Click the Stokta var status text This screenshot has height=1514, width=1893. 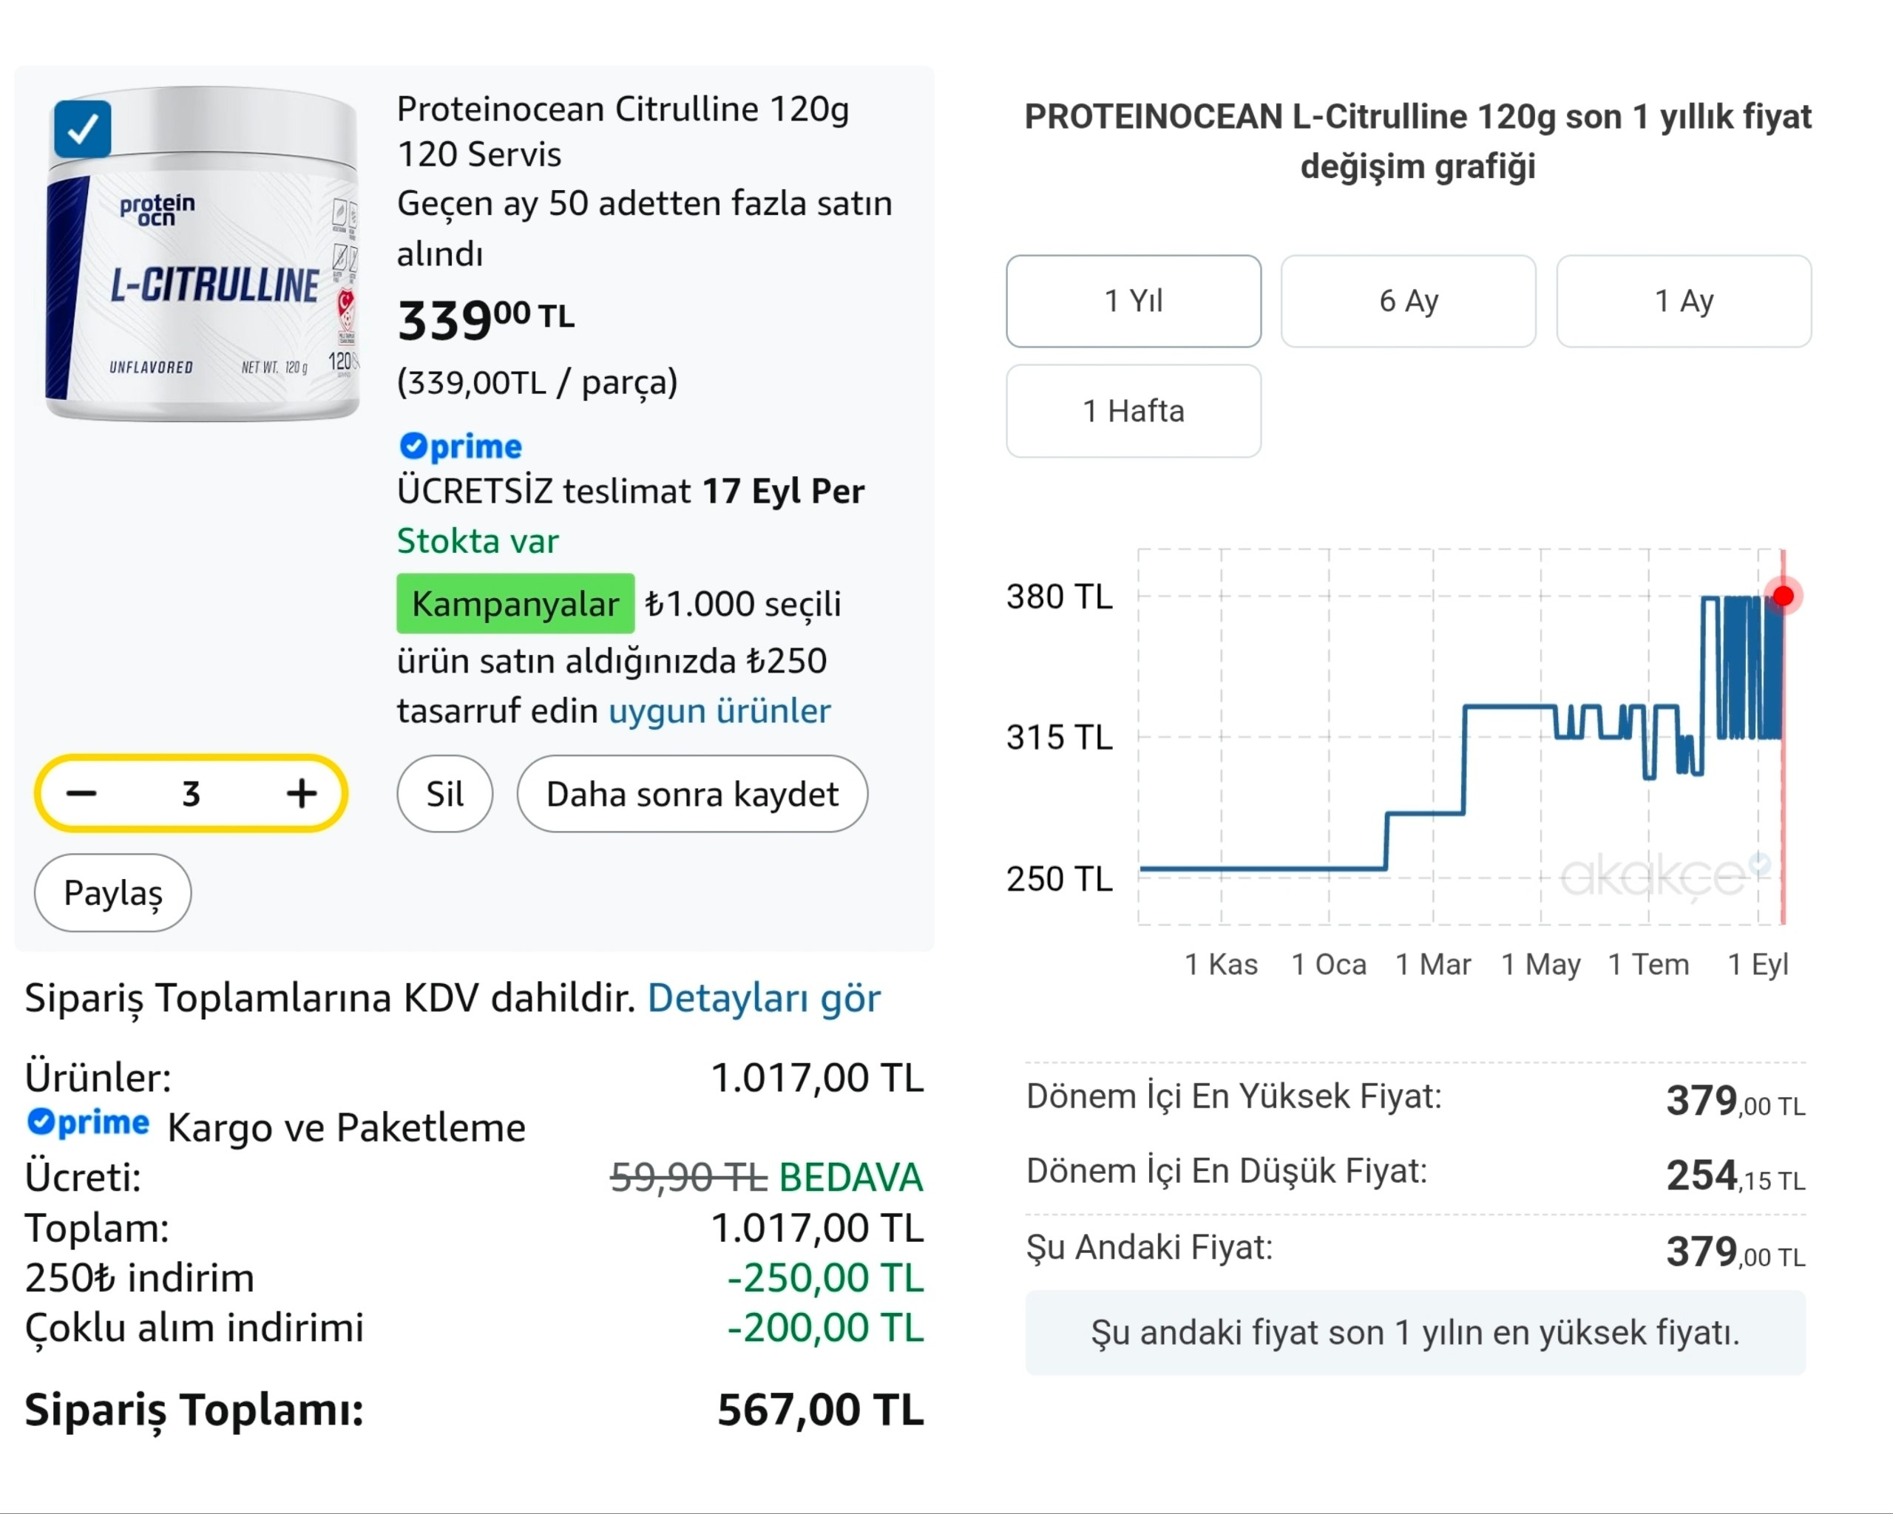pyautogui.click(x=478, y=540)
